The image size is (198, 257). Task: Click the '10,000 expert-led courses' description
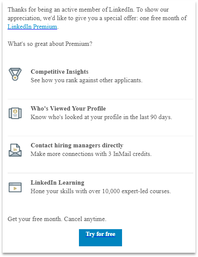click(101, 191)
